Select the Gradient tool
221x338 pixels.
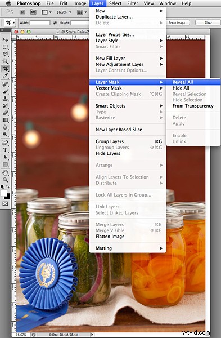[5, 120]
